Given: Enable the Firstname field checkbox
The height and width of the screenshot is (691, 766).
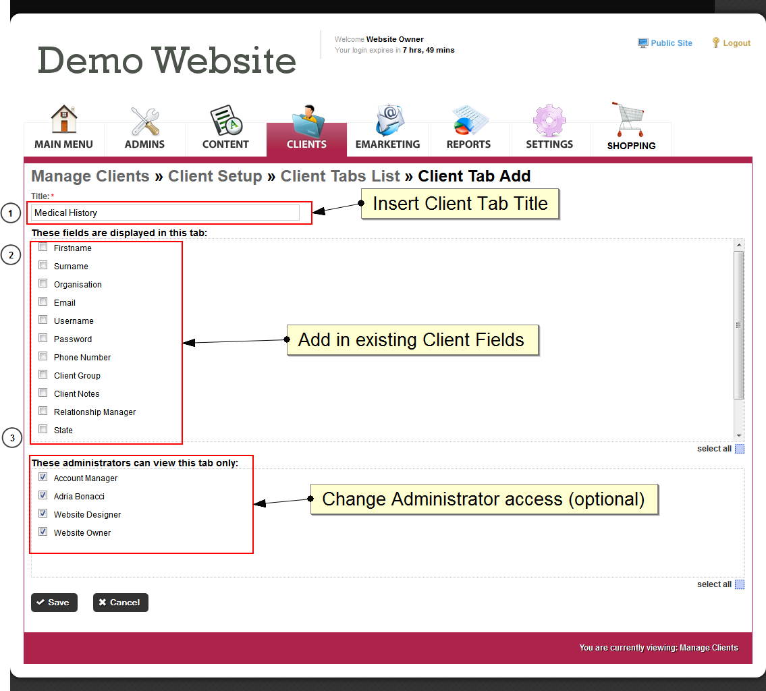Looking at the screenshot, I should [43, 248].
